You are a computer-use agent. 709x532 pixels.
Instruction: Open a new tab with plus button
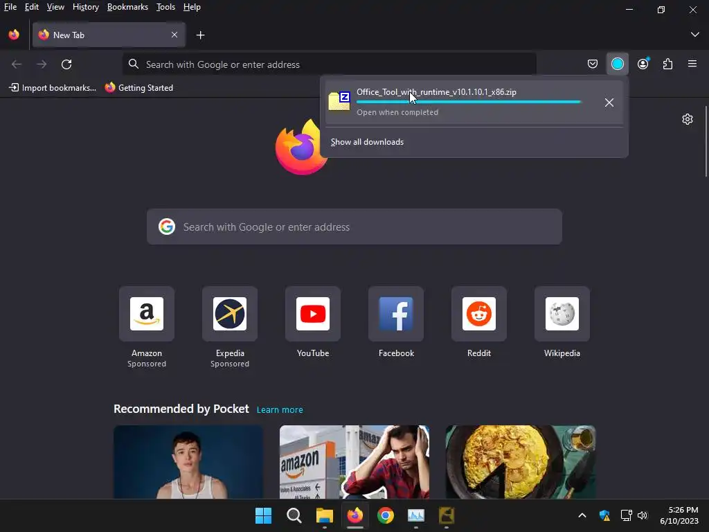point(200,35)
